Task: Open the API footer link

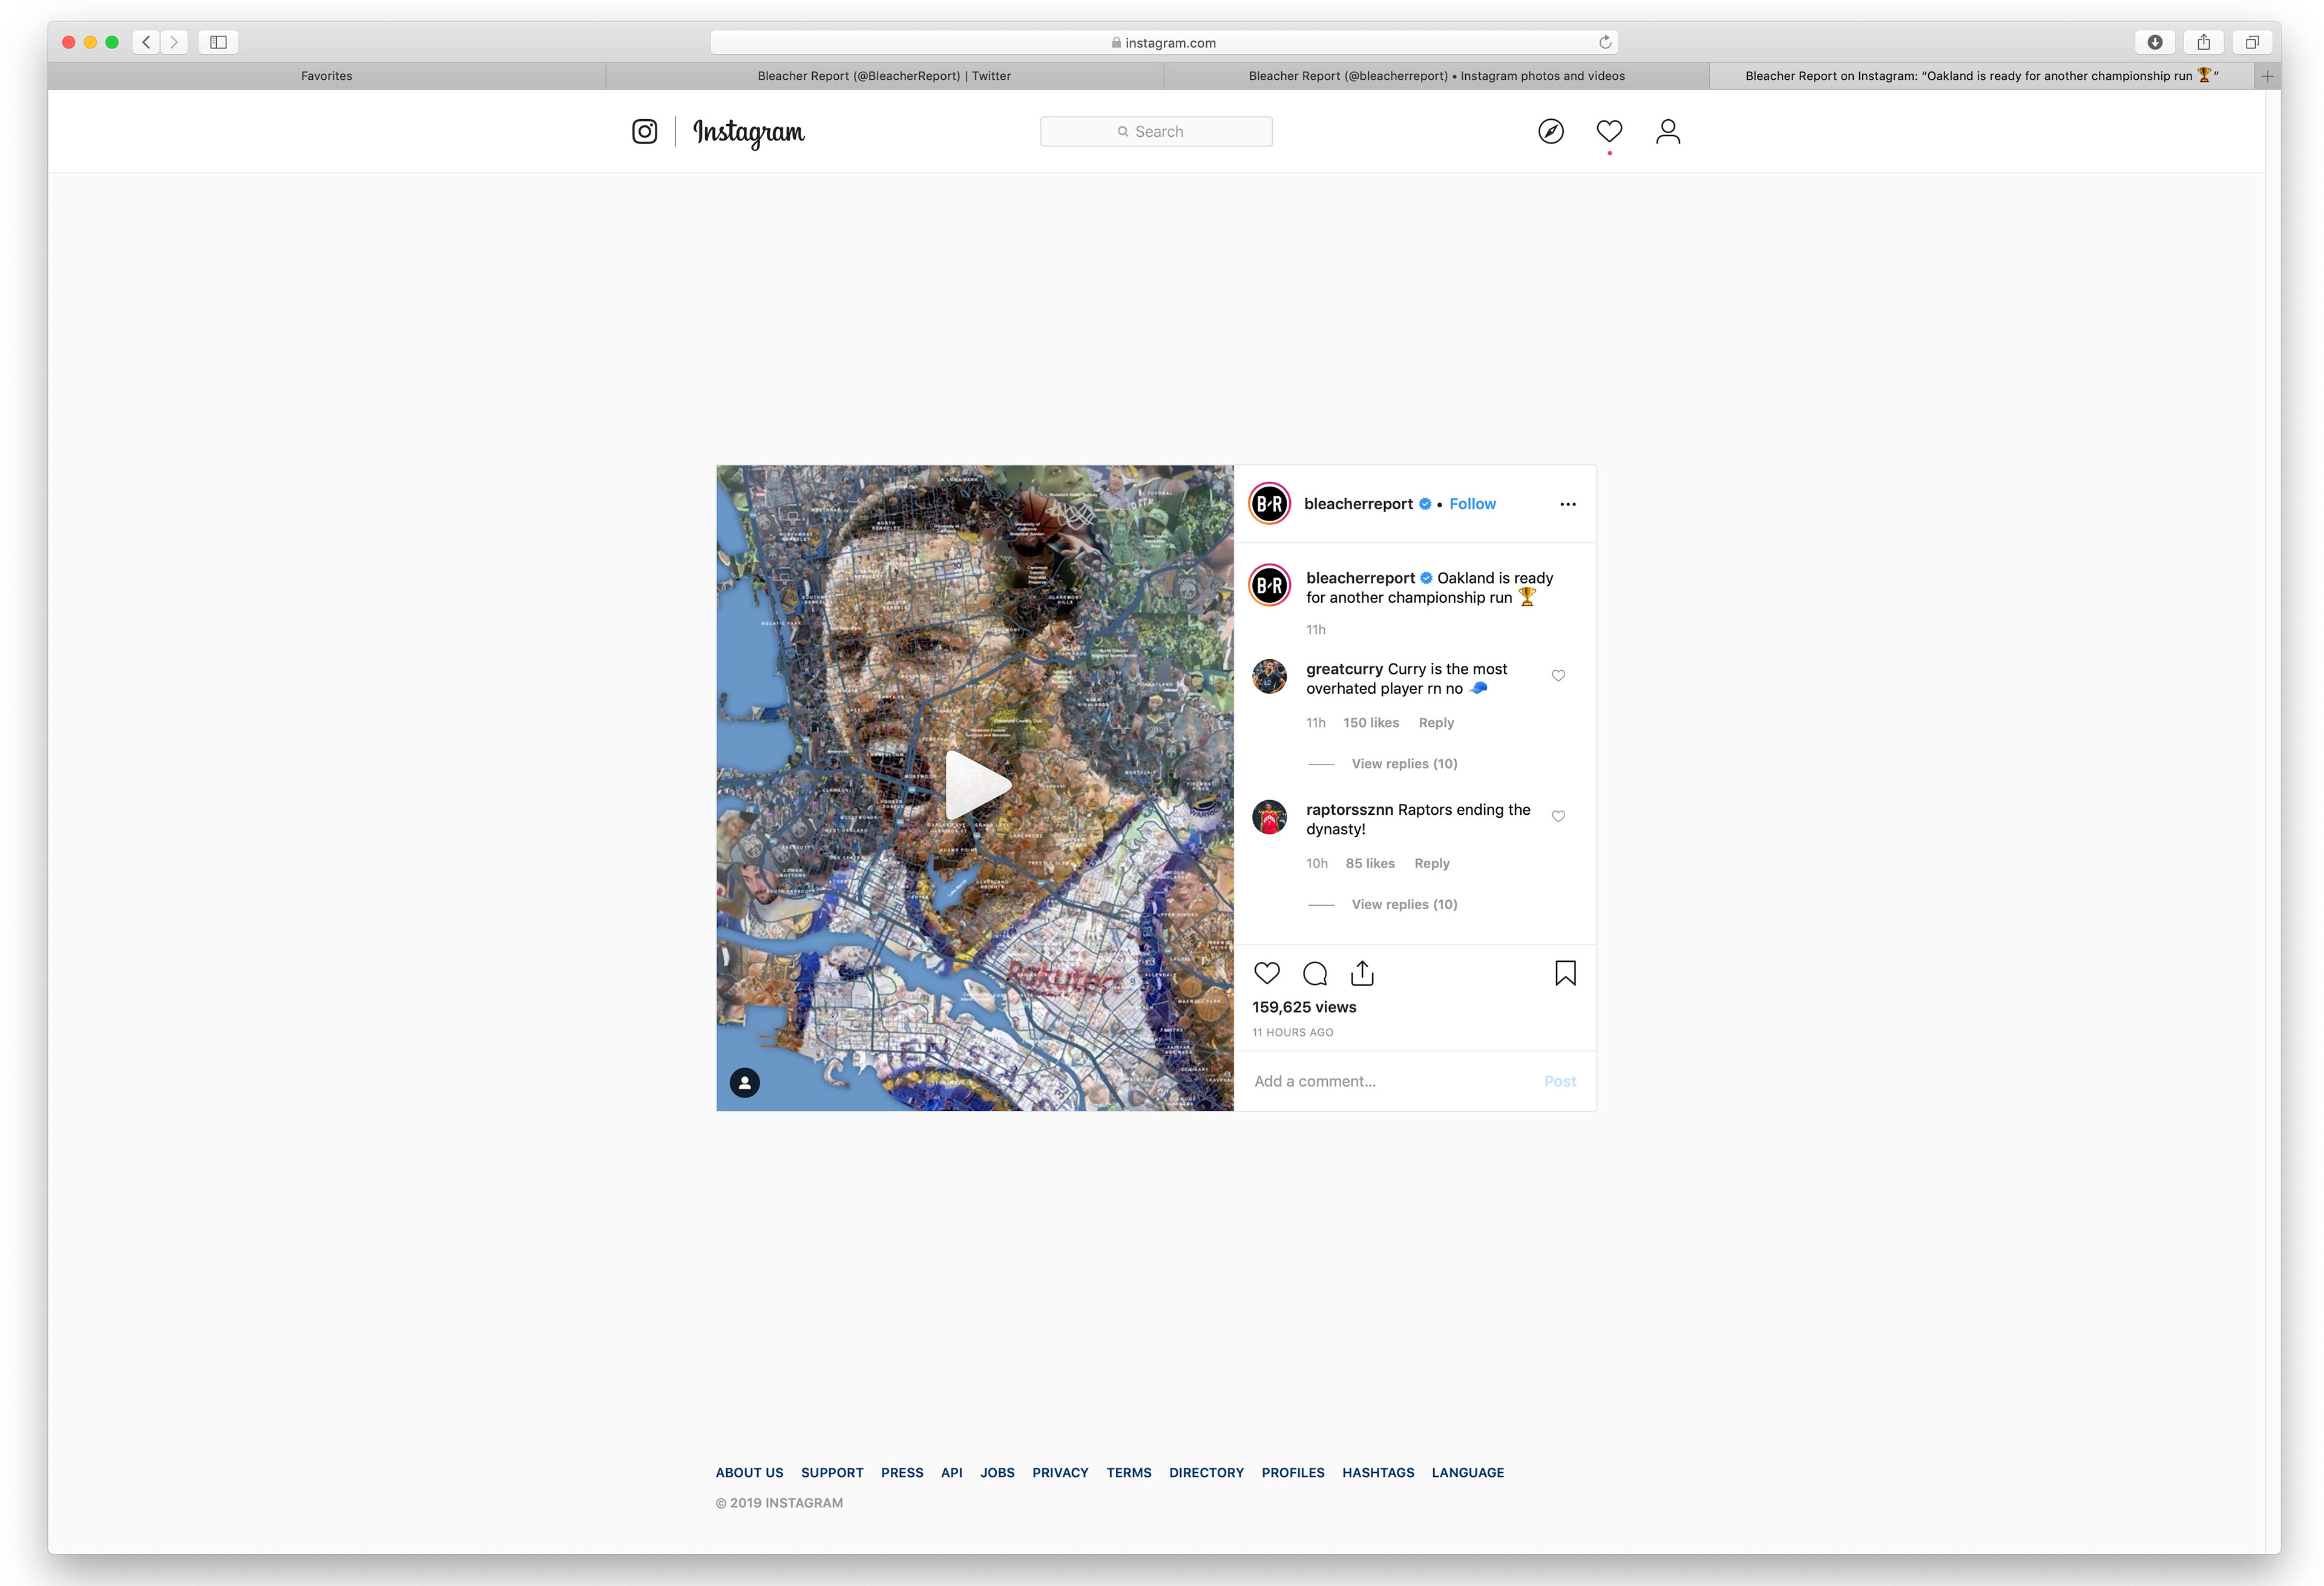Action: click(951, 1473)
